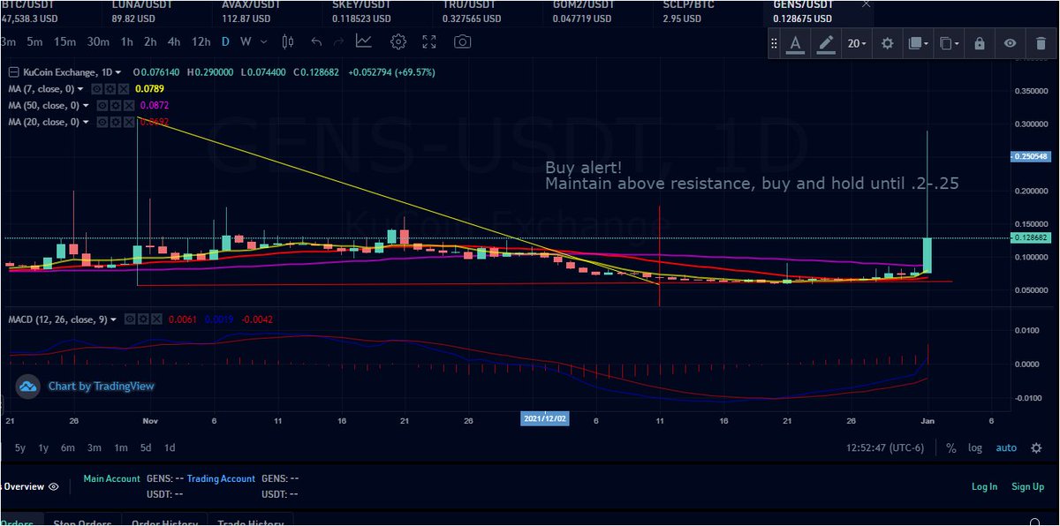
Task: Open bottom-right chart properties gear
Action: click(1036, 448)
